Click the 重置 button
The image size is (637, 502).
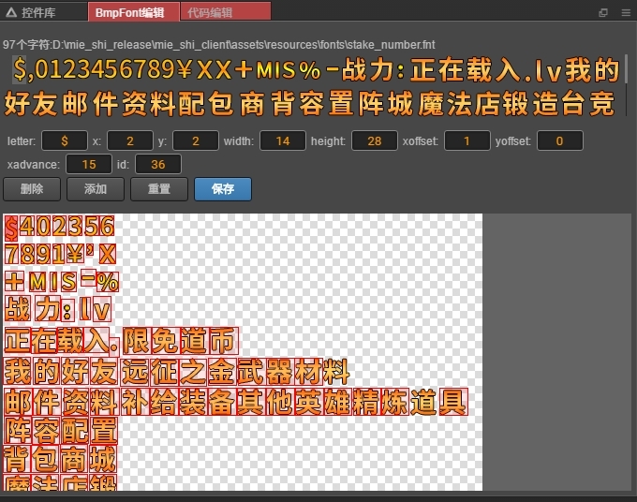click(159, 189)
